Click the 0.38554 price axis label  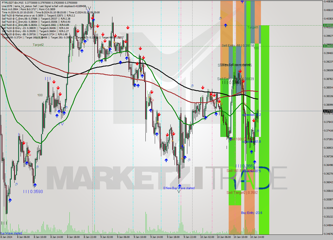328,88
